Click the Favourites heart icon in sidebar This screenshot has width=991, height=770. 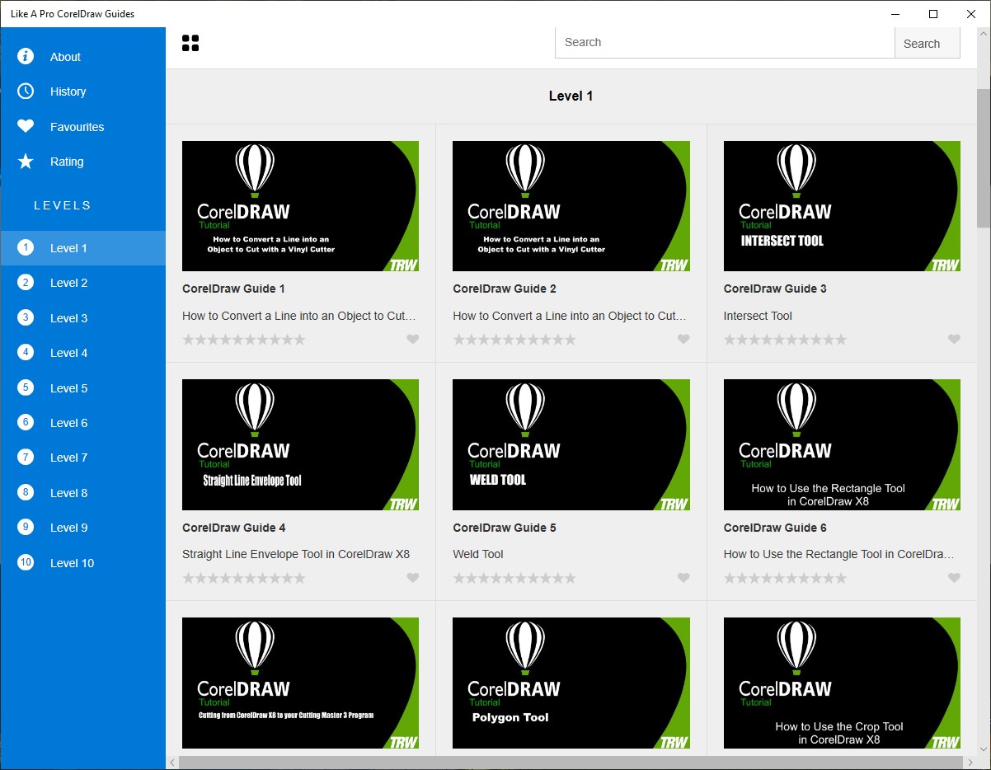coord(26,126)
